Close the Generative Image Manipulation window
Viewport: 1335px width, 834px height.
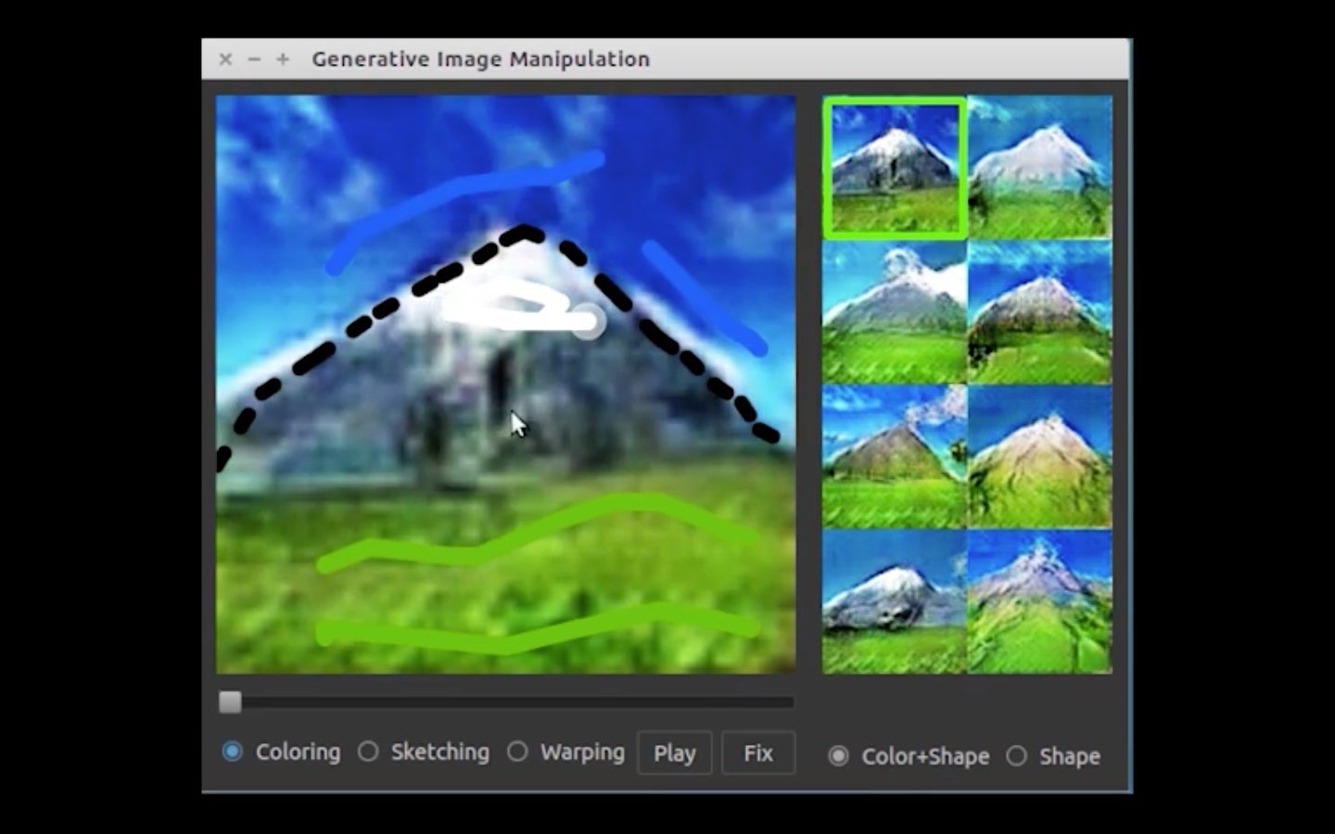click(225, 59)
